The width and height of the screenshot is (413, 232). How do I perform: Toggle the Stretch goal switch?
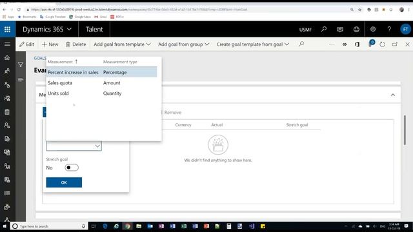(x=72, y=168)
